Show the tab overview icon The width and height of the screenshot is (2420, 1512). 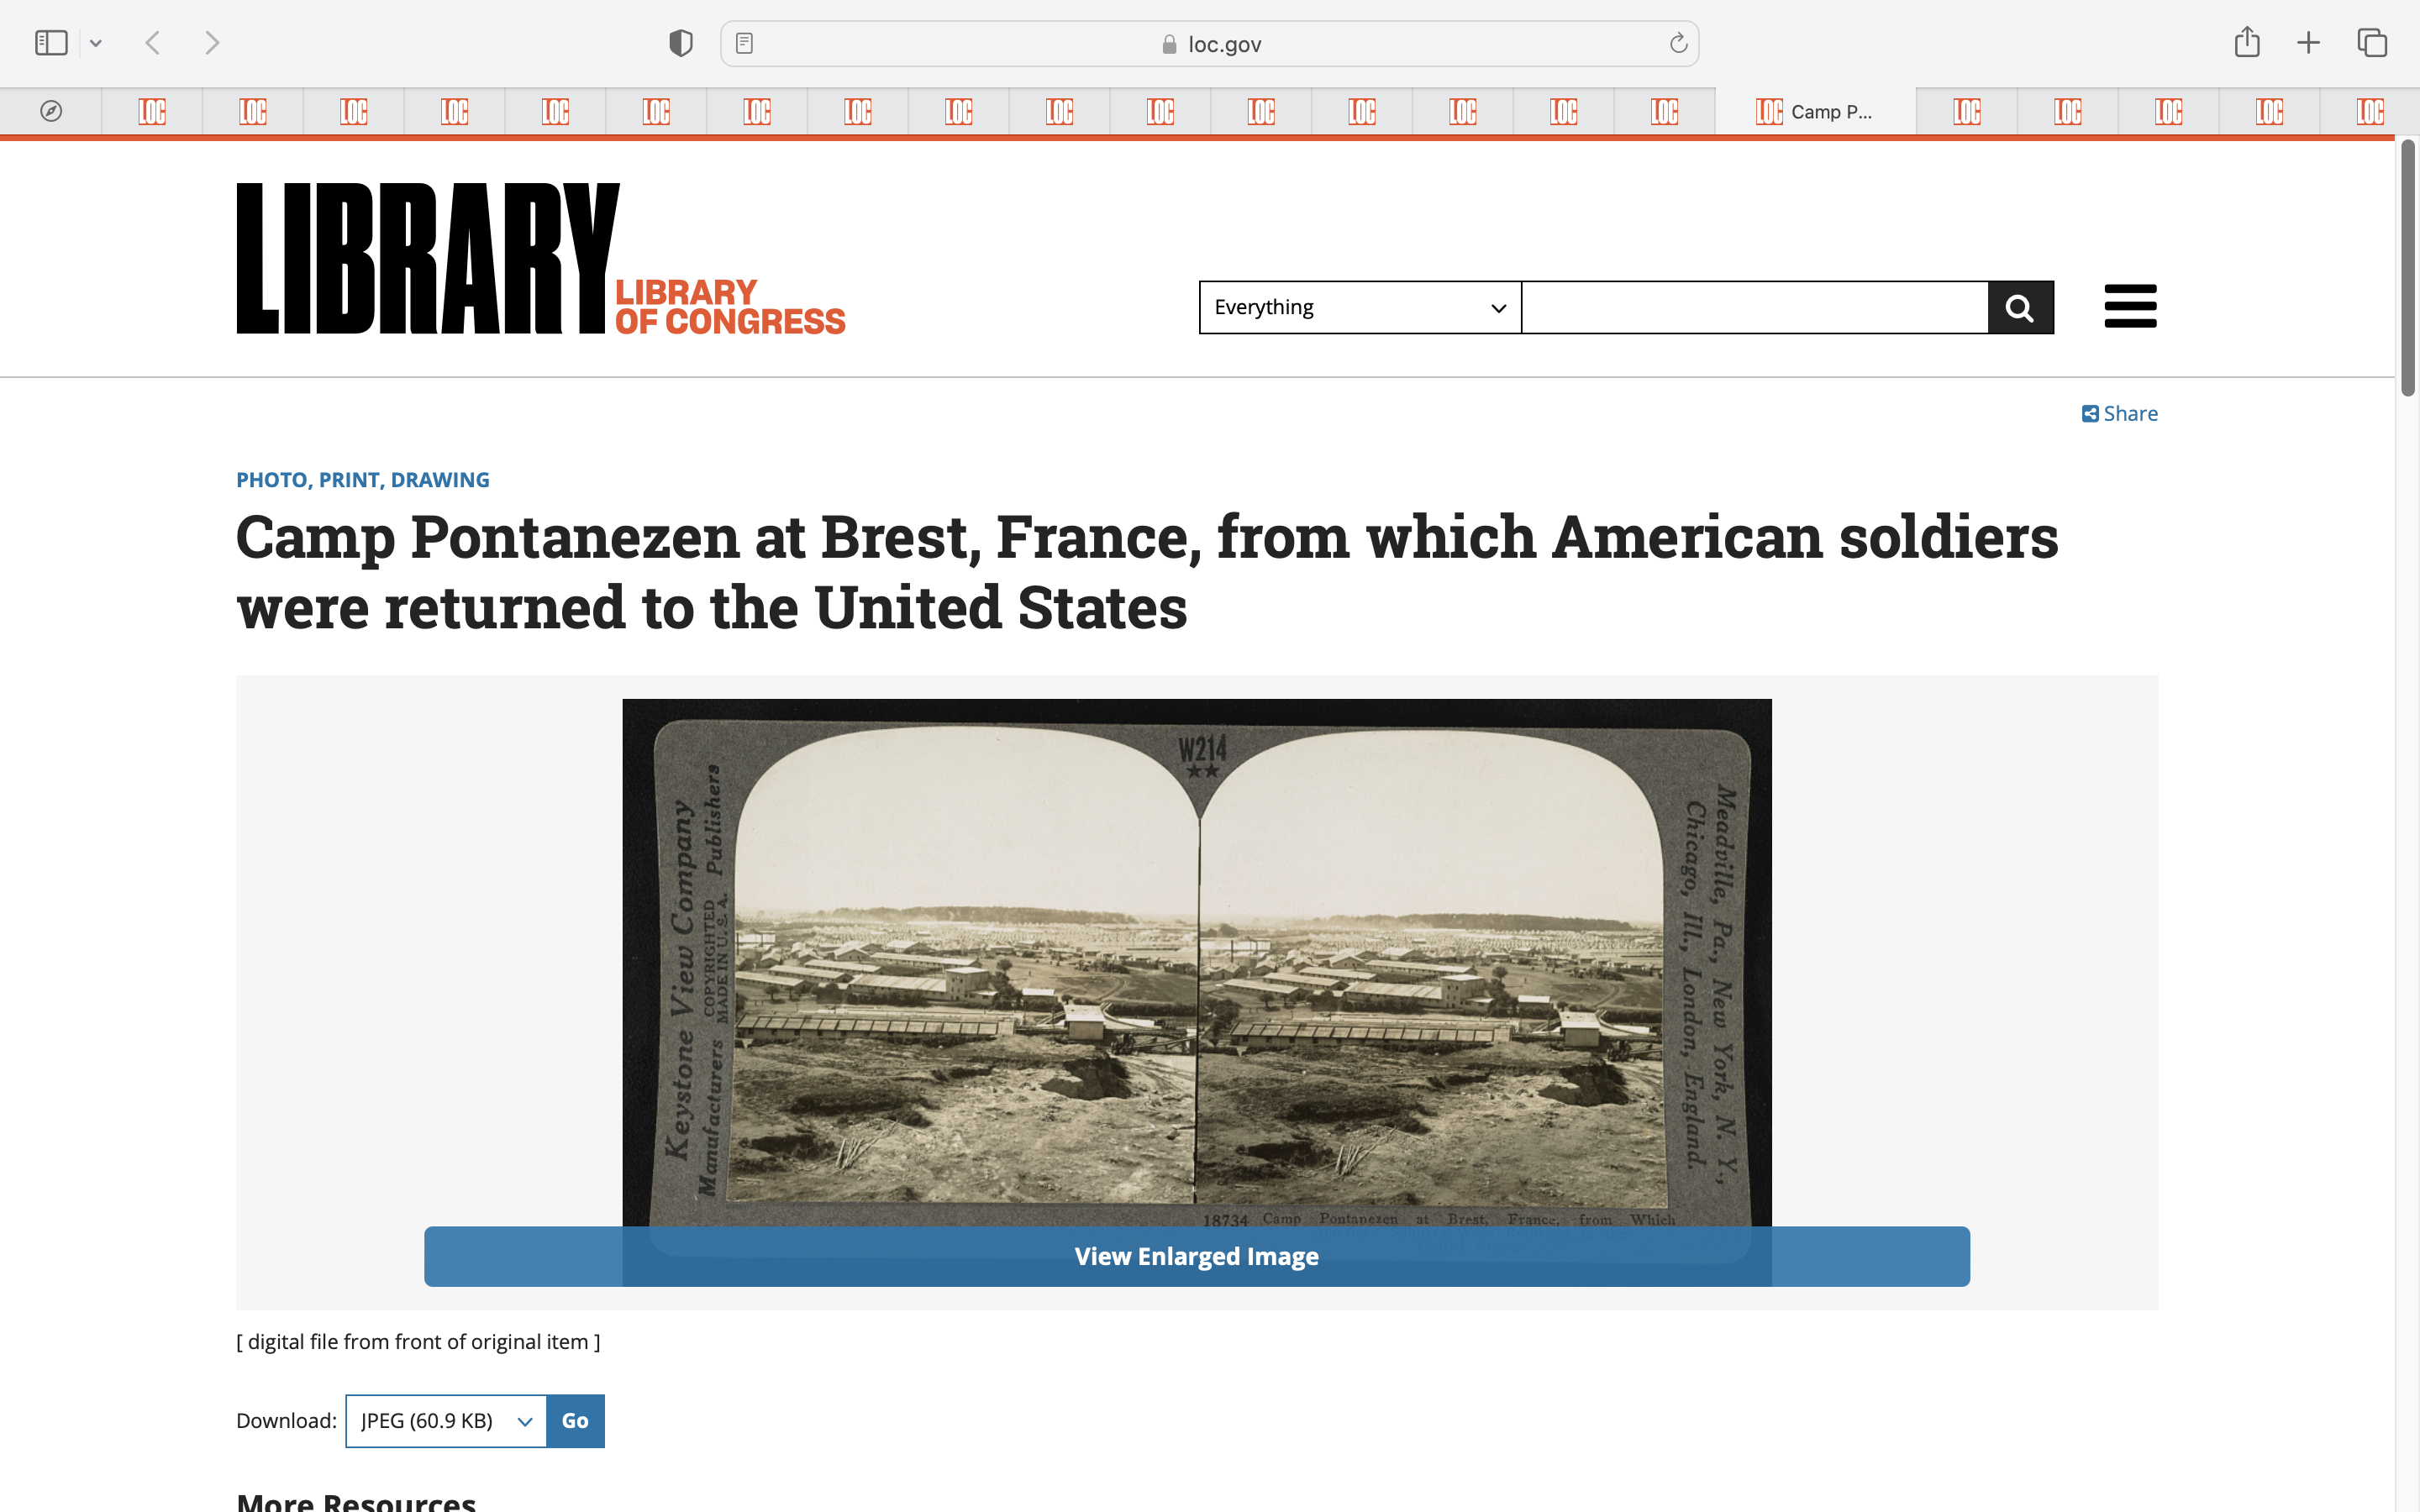[2372, 43]
